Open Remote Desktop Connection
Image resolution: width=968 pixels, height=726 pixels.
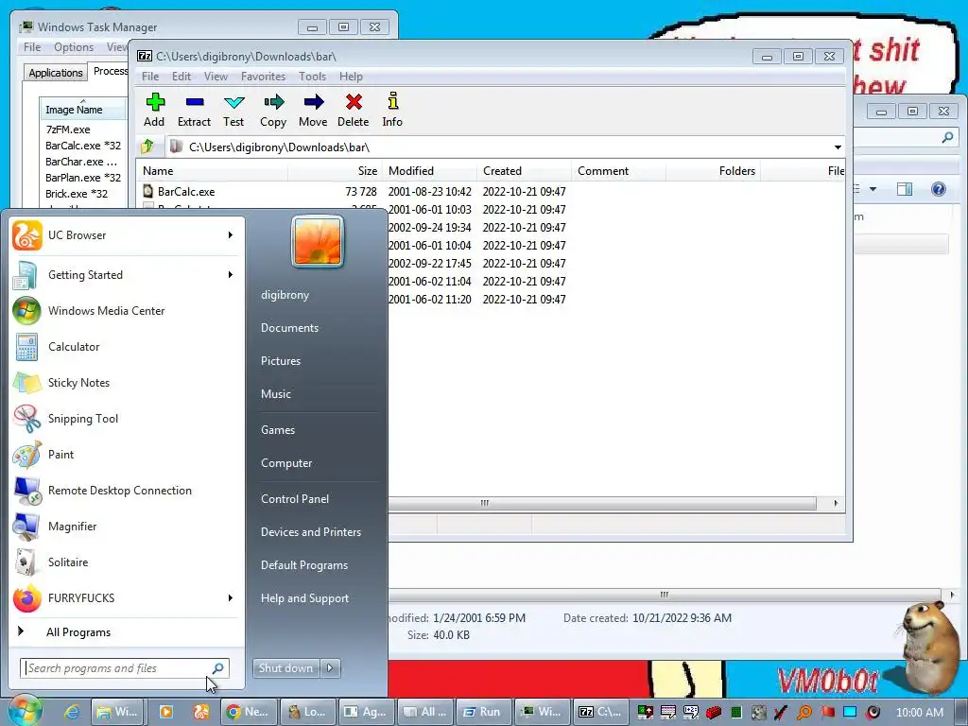pos(124,491)
